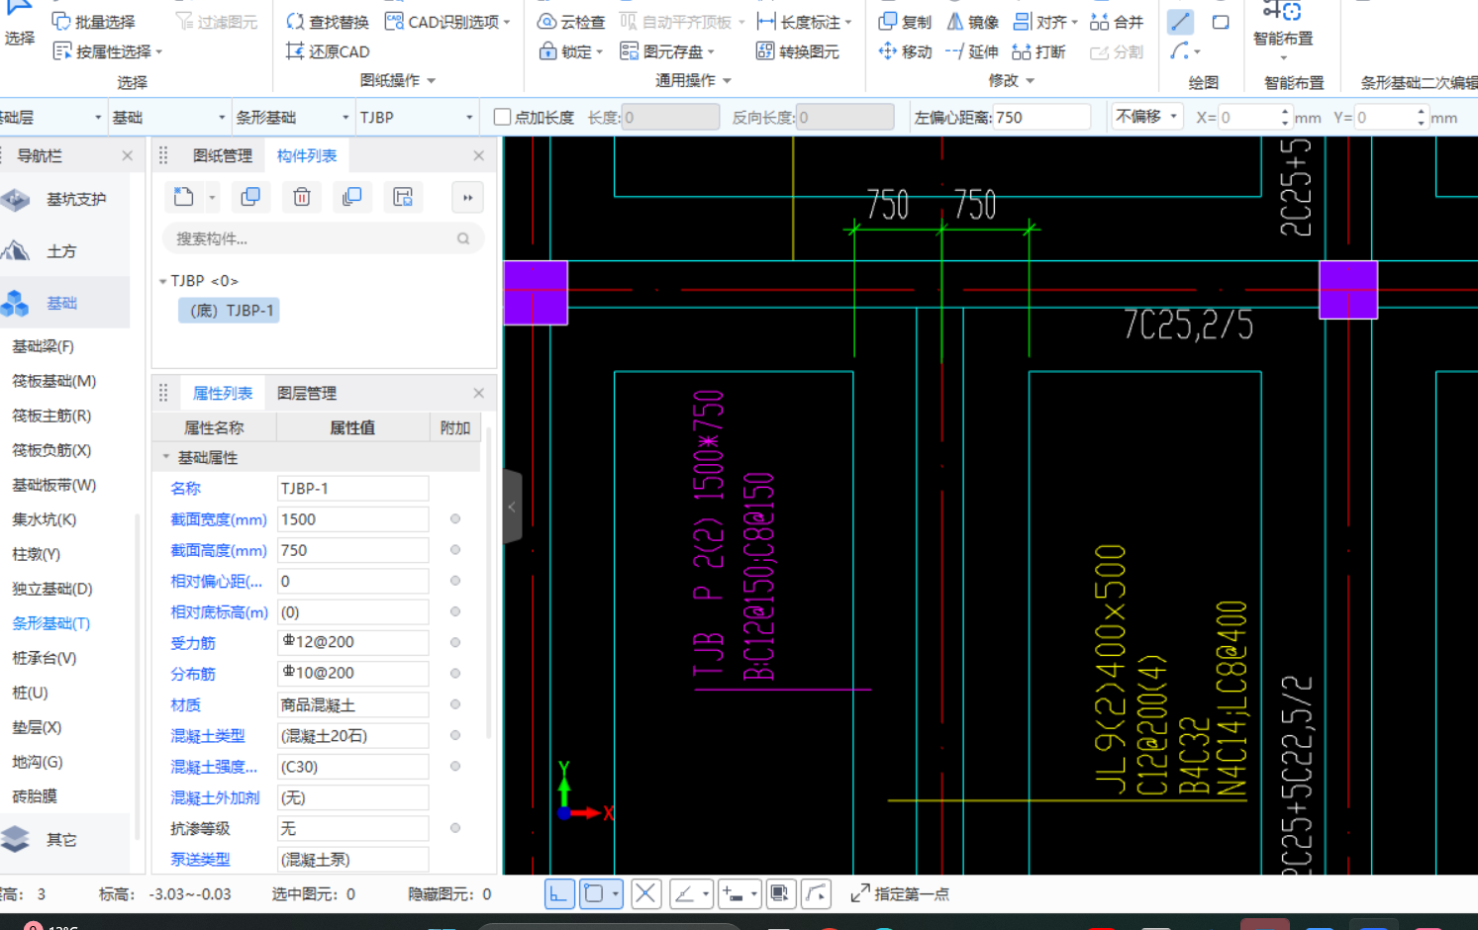Image resolution: width=1478 pixels, height=930 pixels.
Task: Open the 条形基础 type dropdown
Action: (x=292, y=117)
